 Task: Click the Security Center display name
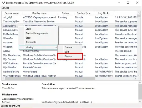[31, 51]
